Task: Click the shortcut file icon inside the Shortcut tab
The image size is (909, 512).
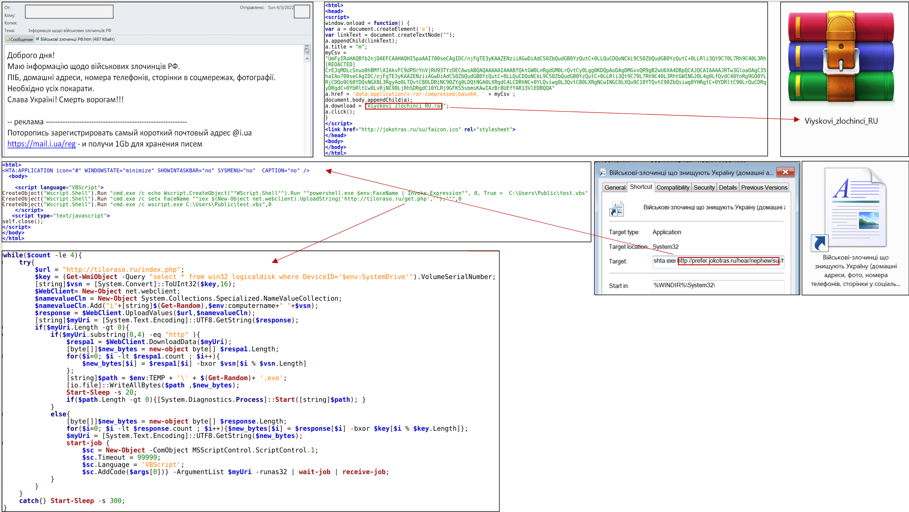Action: click(x=616, y=208)
